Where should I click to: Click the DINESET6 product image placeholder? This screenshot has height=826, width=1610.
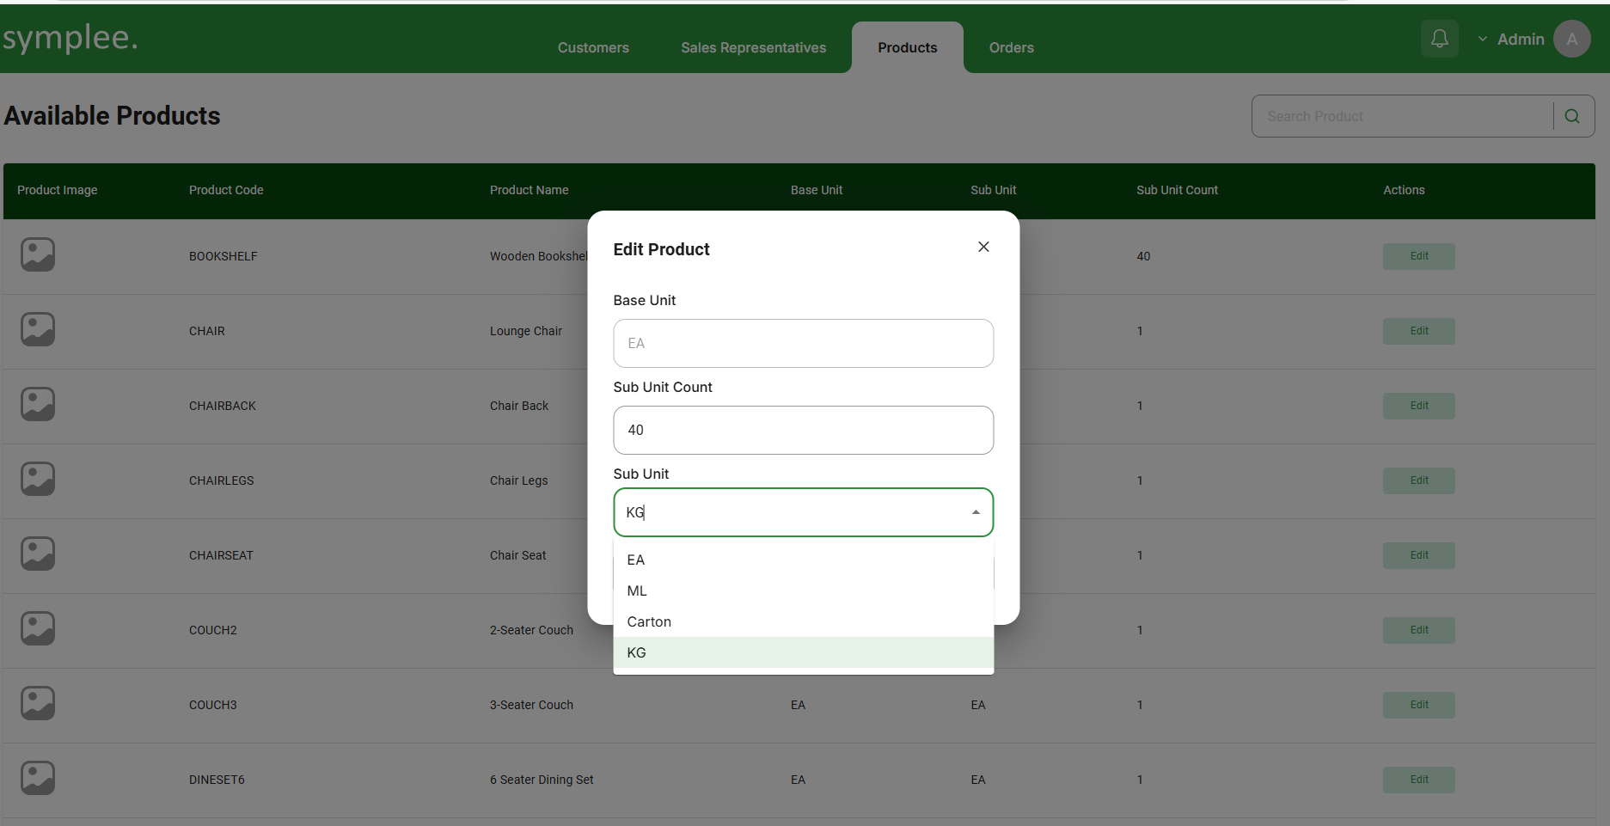38,779
